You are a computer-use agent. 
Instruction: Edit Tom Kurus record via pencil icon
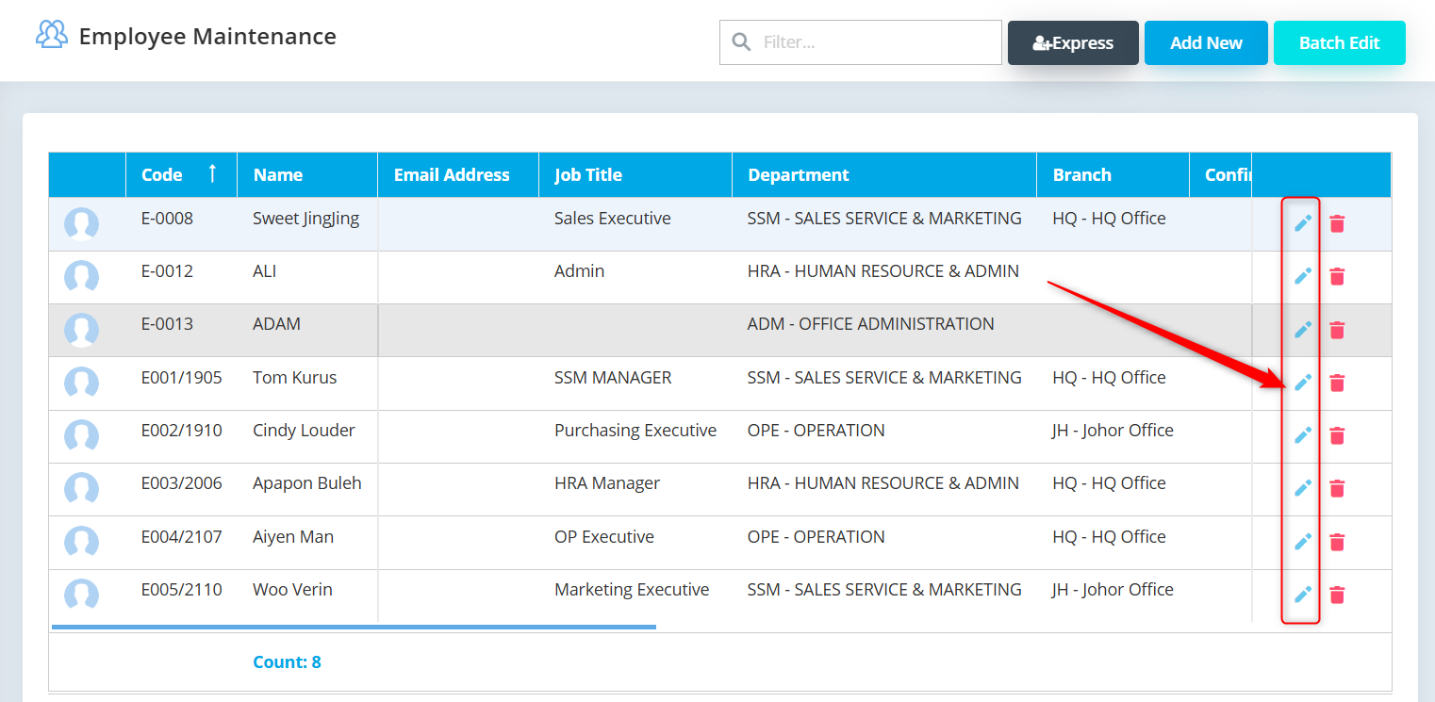(x=1302, y=383)
